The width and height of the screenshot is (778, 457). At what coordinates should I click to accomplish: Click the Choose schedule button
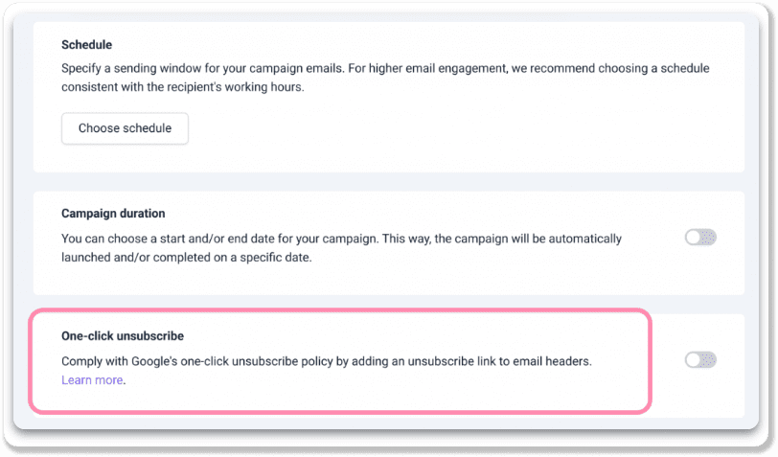coord(125,128)
